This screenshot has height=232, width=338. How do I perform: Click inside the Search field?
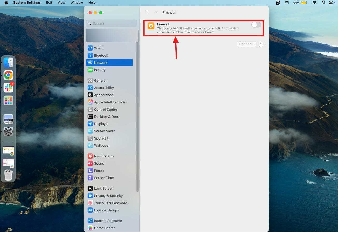click(x=111, y=23)
